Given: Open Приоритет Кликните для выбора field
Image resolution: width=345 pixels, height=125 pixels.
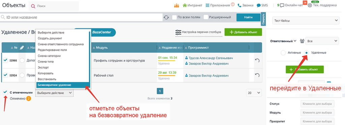Looking at the screenshot, I should (317, 121).
